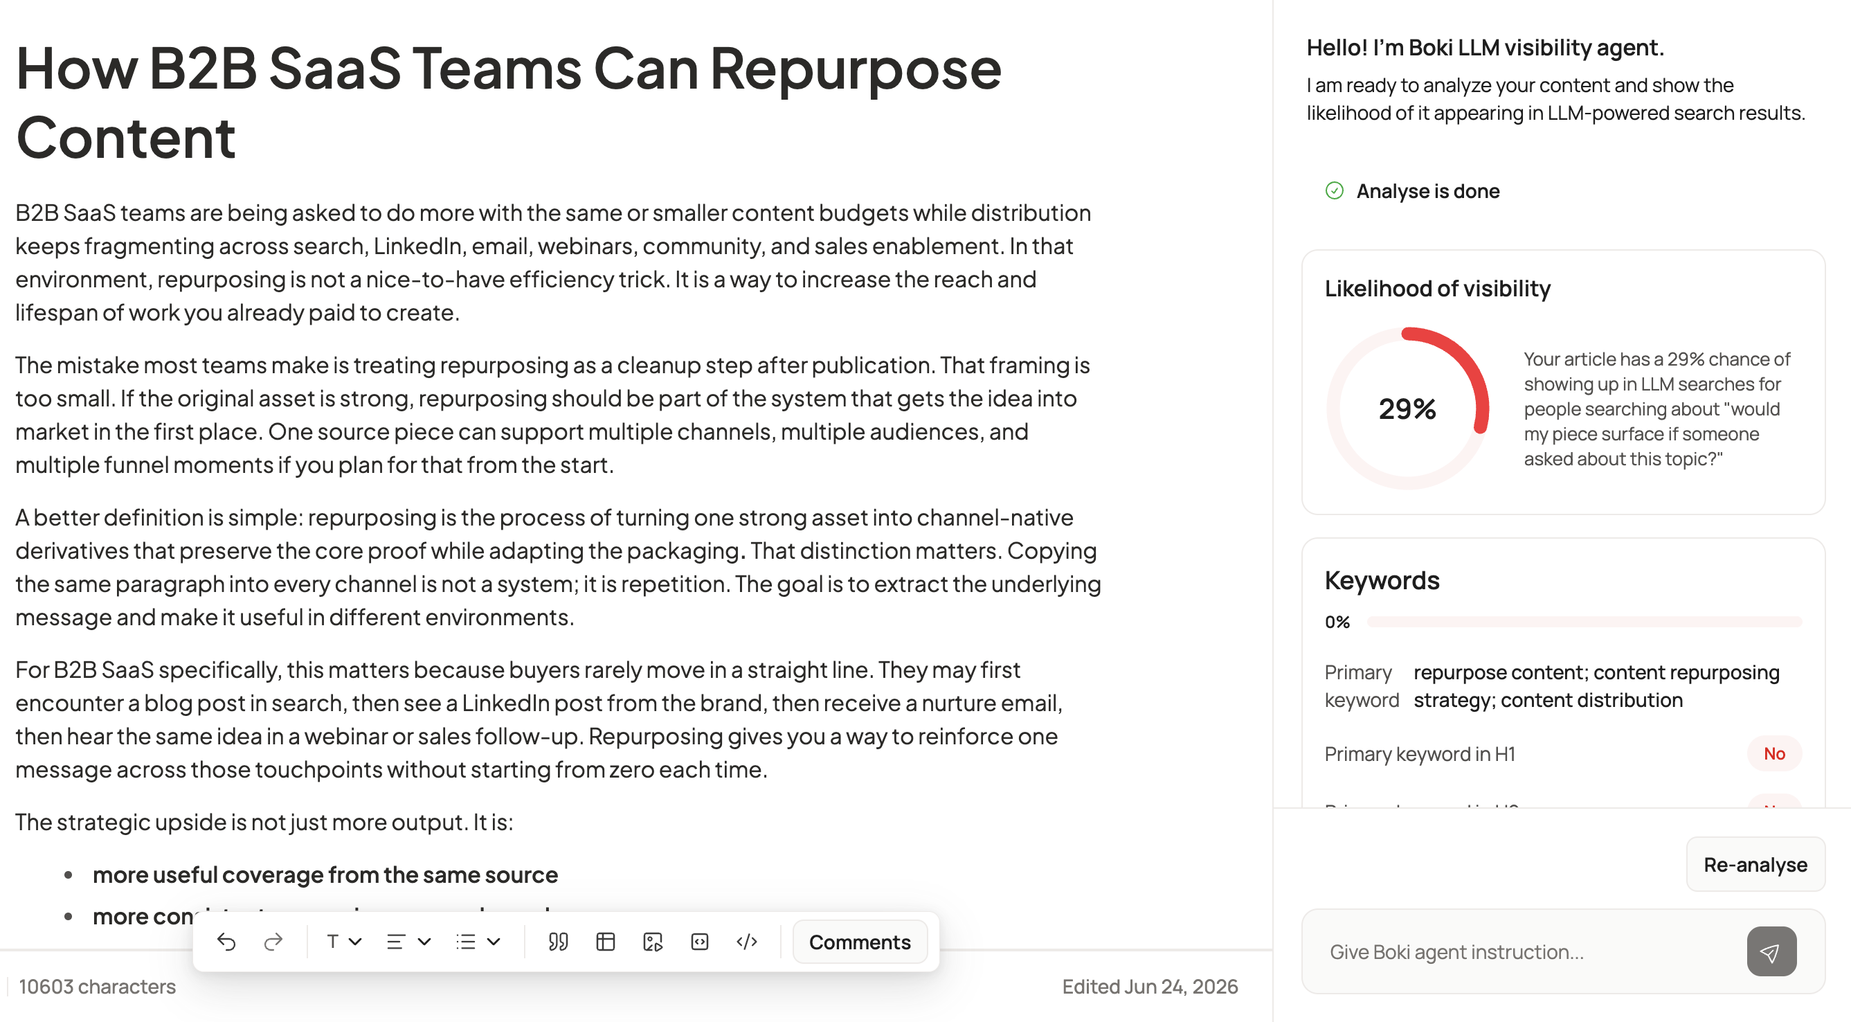Insert a code block with the </> icon
The height and width of the screenshot is (1022, 1851).
click(748, 942)
